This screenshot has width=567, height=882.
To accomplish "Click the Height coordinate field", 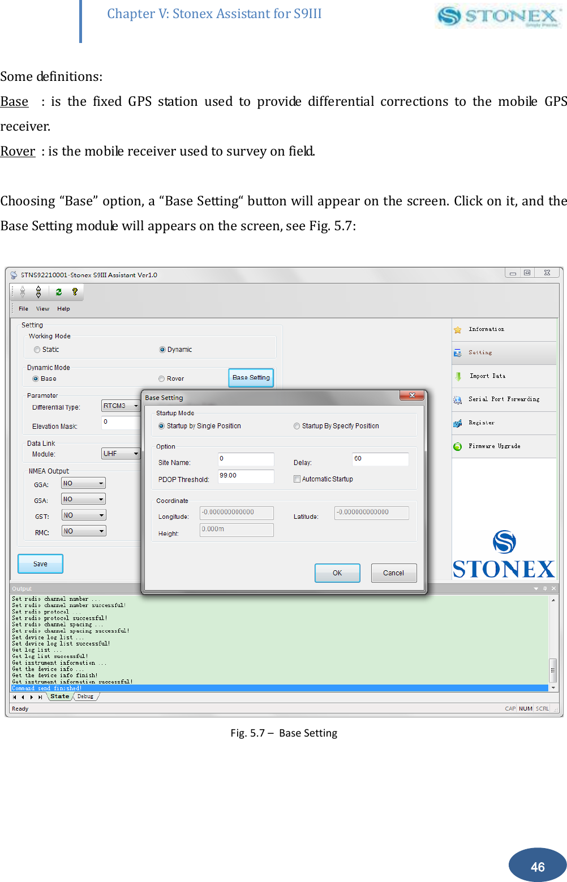I will pyautogui.click(x=237, y=530).
